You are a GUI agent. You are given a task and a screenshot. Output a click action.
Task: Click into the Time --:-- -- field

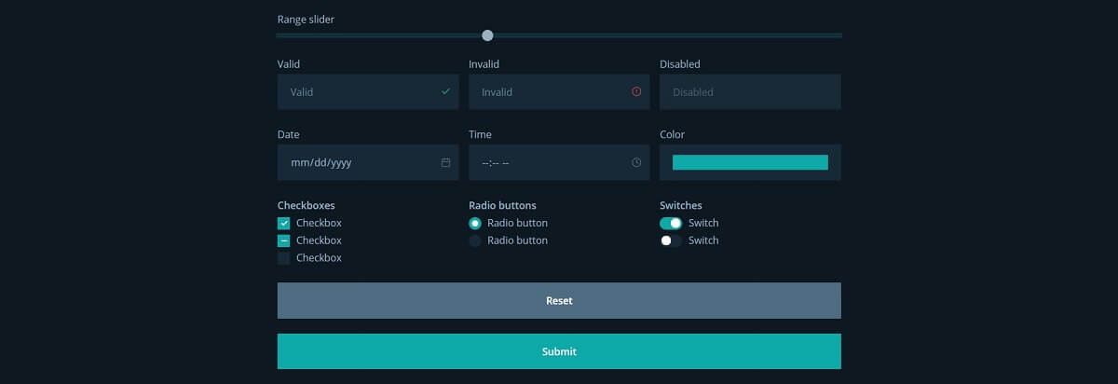click(x=559, y=162)
